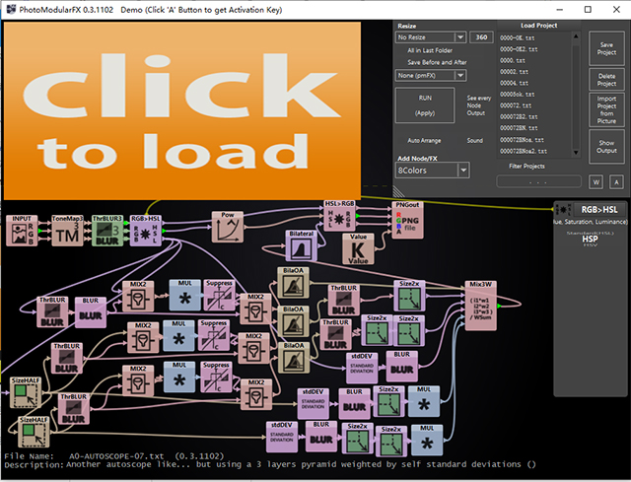
Task: Select the Pow curve node
Action: click(x=228, y=227)
